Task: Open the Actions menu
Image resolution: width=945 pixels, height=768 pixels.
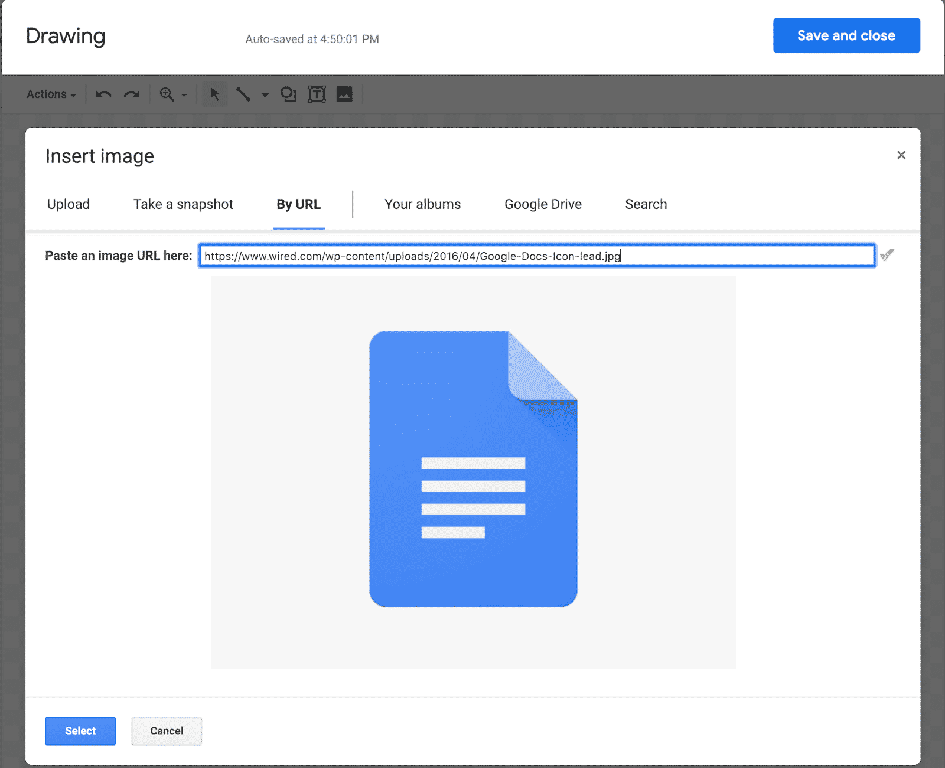Action: coord(50,94)
